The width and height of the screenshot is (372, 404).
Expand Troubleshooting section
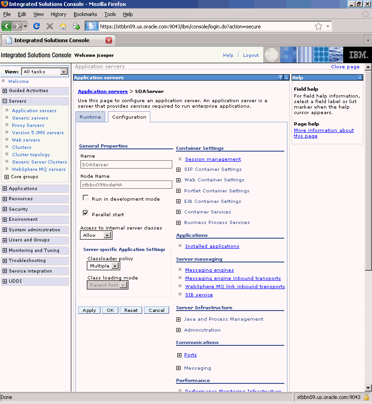pos(5,261)
